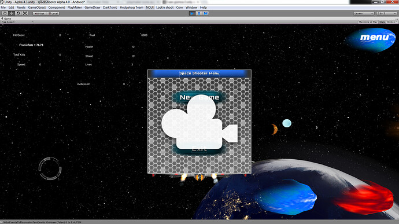Click the blue menu button in game
This screenshot has width=399, height=224.
pyautogui.click(x=372, y=39)
